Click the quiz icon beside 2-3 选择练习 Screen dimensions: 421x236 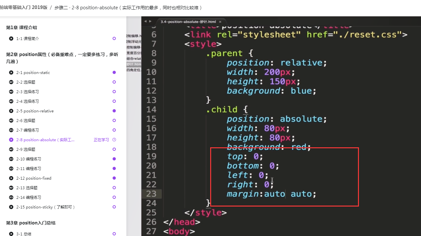coord(11,92)
